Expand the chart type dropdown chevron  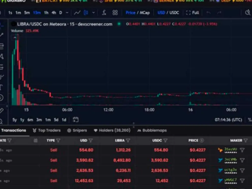pyautogui.click(x=93, y=13)
